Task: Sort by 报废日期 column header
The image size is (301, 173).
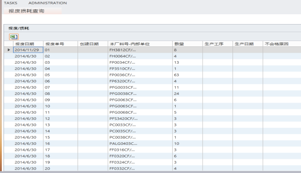Action: [x=28, y=44]
